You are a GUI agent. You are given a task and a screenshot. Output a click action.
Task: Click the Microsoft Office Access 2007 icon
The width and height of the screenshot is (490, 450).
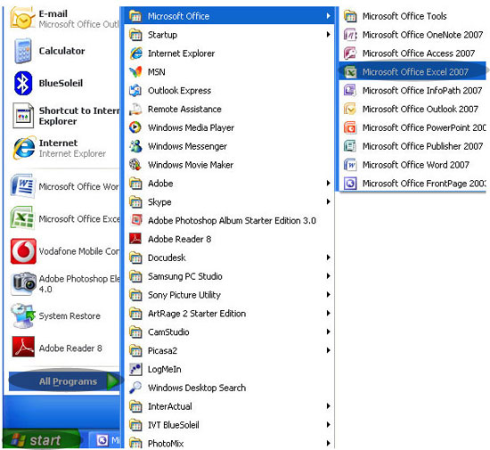[x=350, y=53]
